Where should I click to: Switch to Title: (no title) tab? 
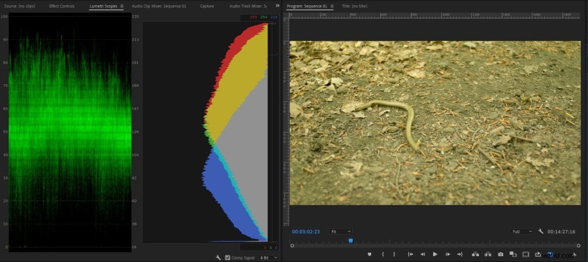[355, 7]
